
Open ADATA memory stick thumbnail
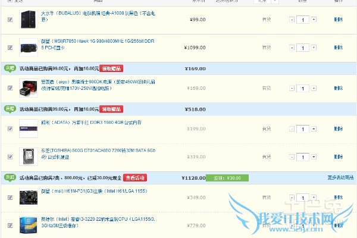click(29, 129)
